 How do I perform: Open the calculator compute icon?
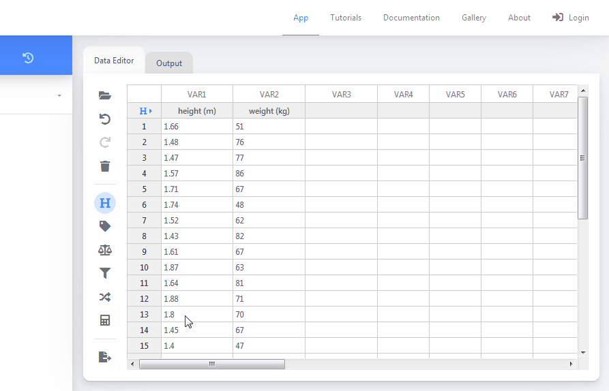(x=104, y=320)
